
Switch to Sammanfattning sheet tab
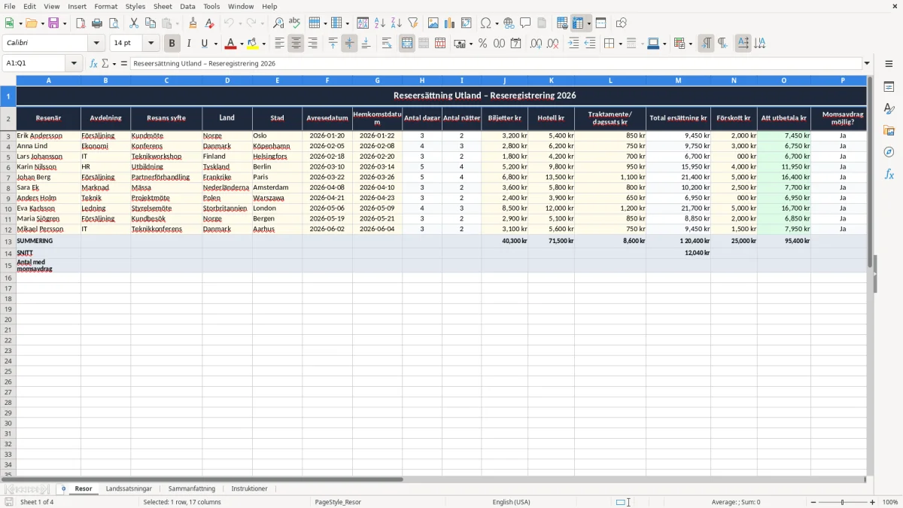[x=192, y=488]
